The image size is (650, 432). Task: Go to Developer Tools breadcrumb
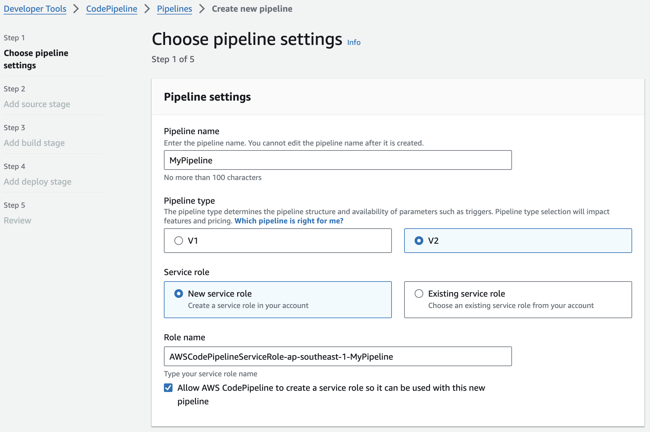click(x=35, y=9)
